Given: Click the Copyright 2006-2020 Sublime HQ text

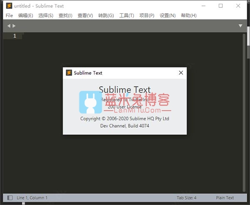Looking at the screenshot, I should pyautogui.click(x=125, y=119).
